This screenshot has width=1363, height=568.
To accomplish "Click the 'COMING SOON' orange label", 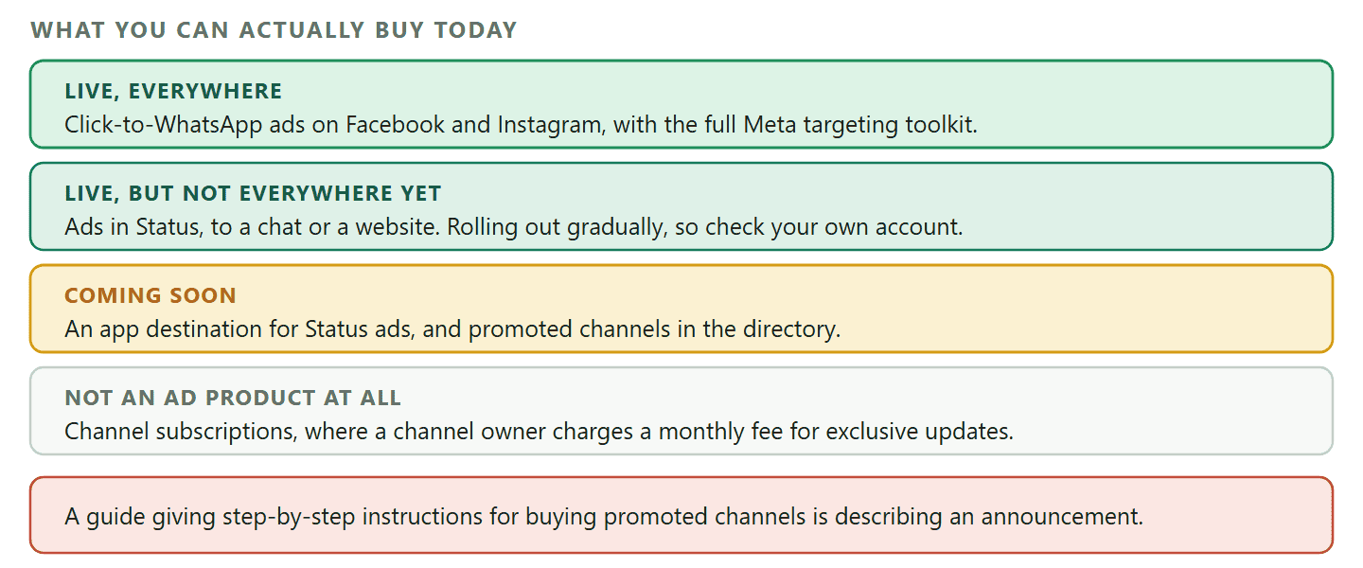I will [x=150, y=295].
